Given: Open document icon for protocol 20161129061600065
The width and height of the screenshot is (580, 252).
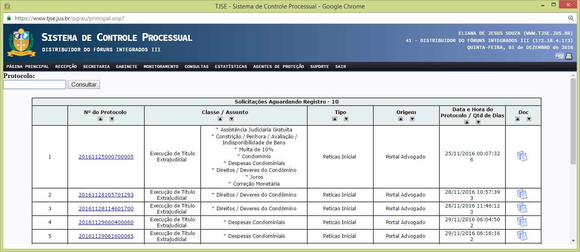Looking at the screenshot, I should tap(522, 236).
